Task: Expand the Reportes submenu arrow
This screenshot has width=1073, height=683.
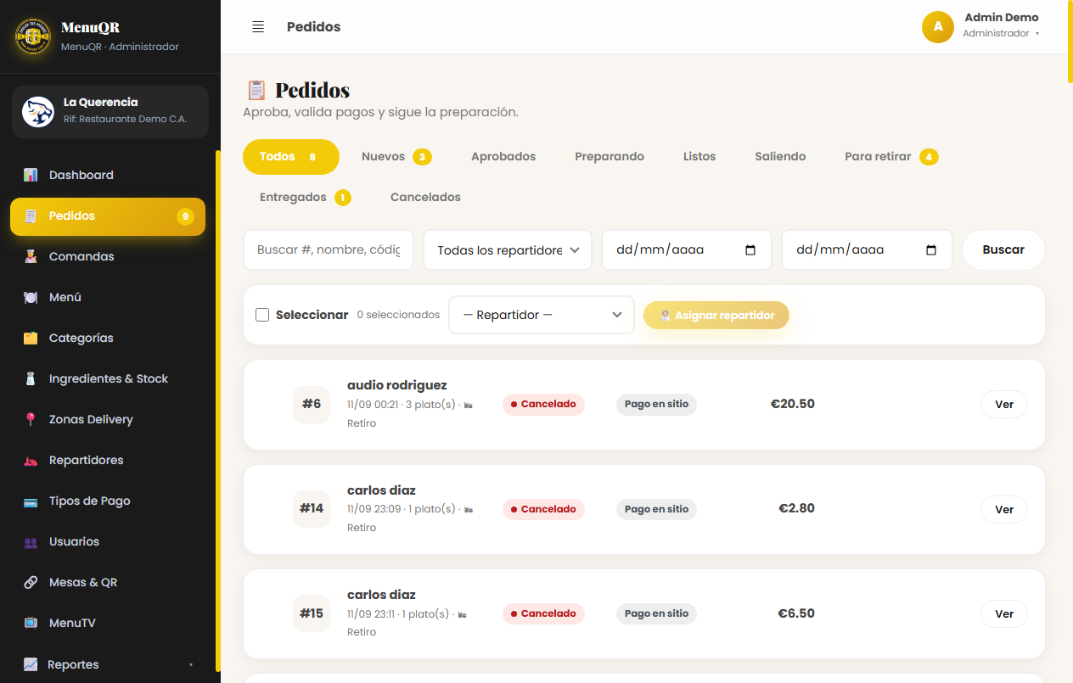Action: 191,664
